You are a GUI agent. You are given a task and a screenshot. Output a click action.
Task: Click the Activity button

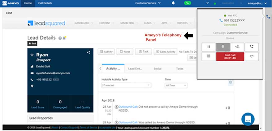[106, 52]
